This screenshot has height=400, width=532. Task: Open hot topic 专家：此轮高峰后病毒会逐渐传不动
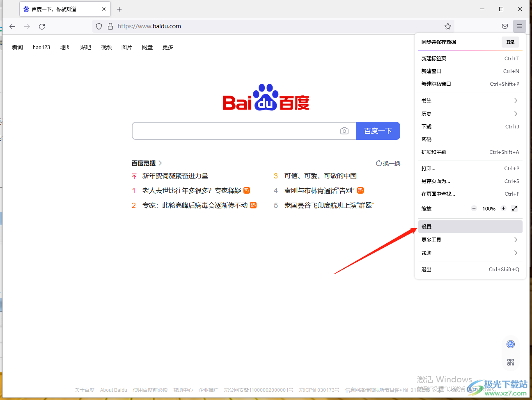(195, 206)
